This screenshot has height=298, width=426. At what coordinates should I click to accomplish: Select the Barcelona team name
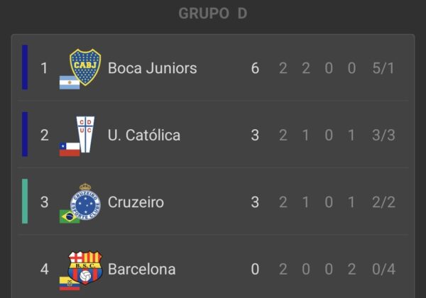click(x=141, y=270)
